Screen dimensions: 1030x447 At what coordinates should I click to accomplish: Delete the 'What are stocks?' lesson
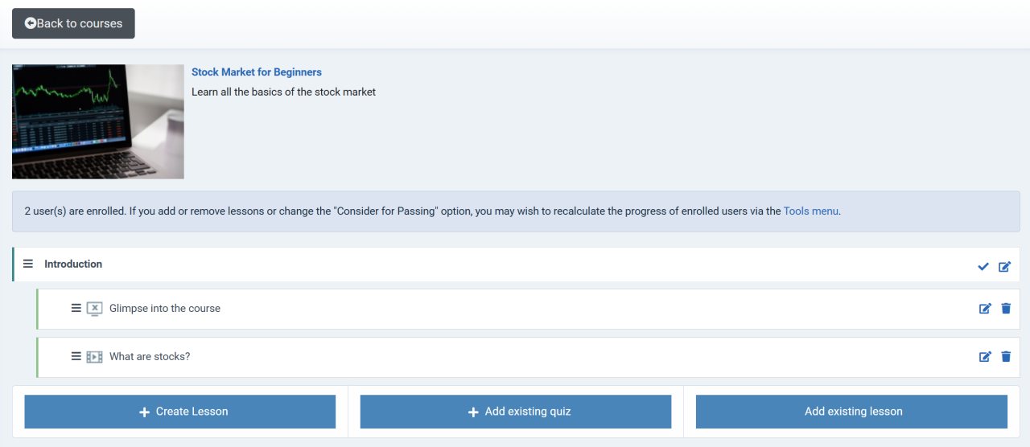[x=1006, y=357]
